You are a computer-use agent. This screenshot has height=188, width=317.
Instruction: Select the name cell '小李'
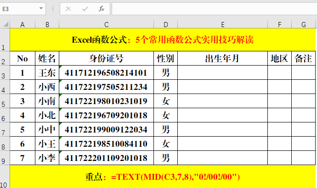coord(47,158)
